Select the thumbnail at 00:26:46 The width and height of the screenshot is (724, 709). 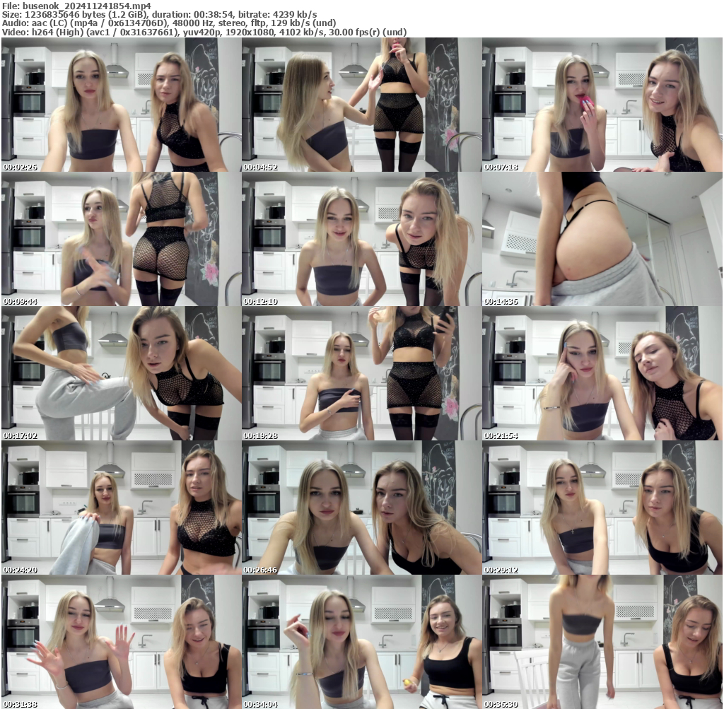(361, 505)
